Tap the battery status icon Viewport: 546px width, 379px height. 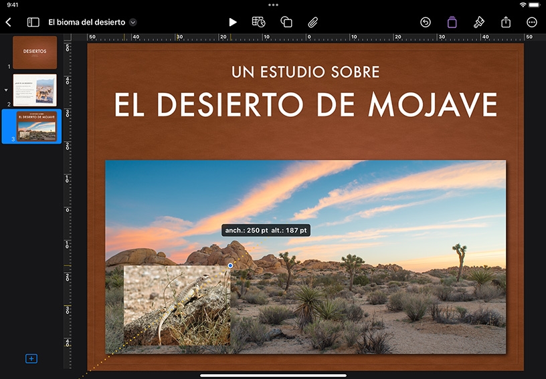pyautogui.click(x=535, y=5)
